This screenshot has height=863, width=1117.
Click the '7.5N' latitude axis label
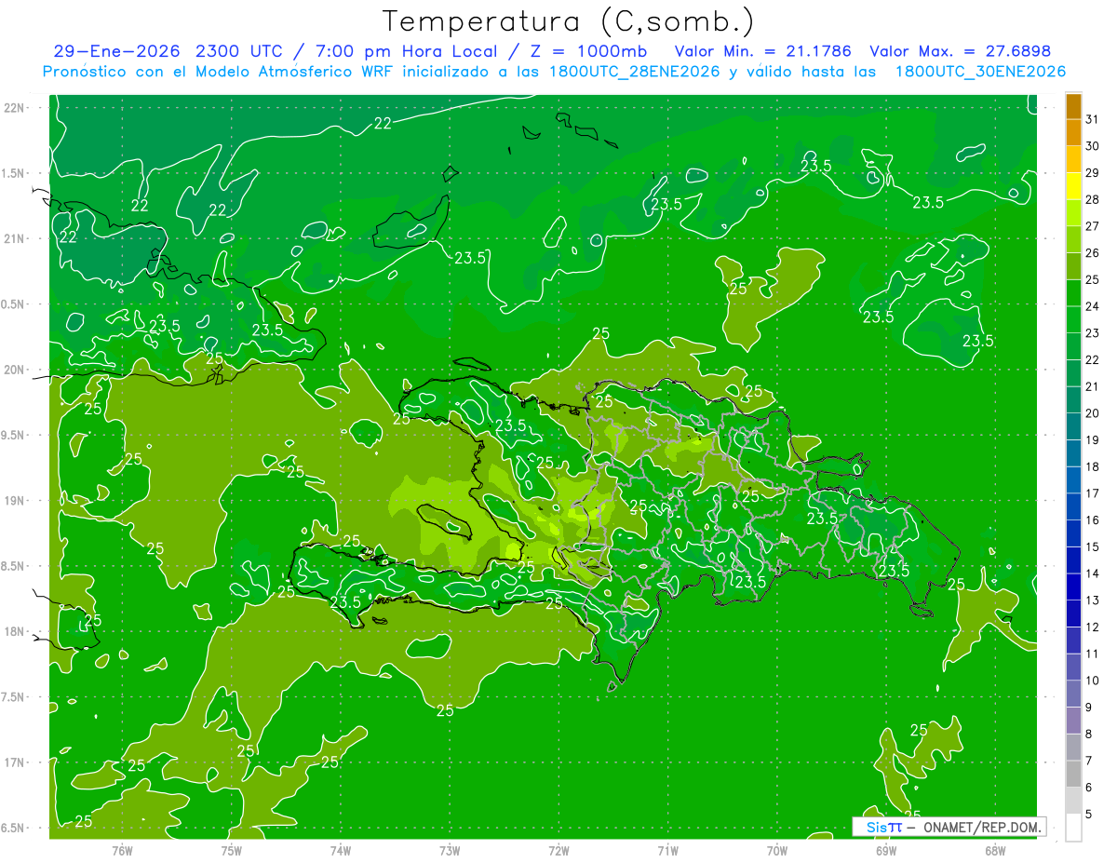tap(13, 697)
